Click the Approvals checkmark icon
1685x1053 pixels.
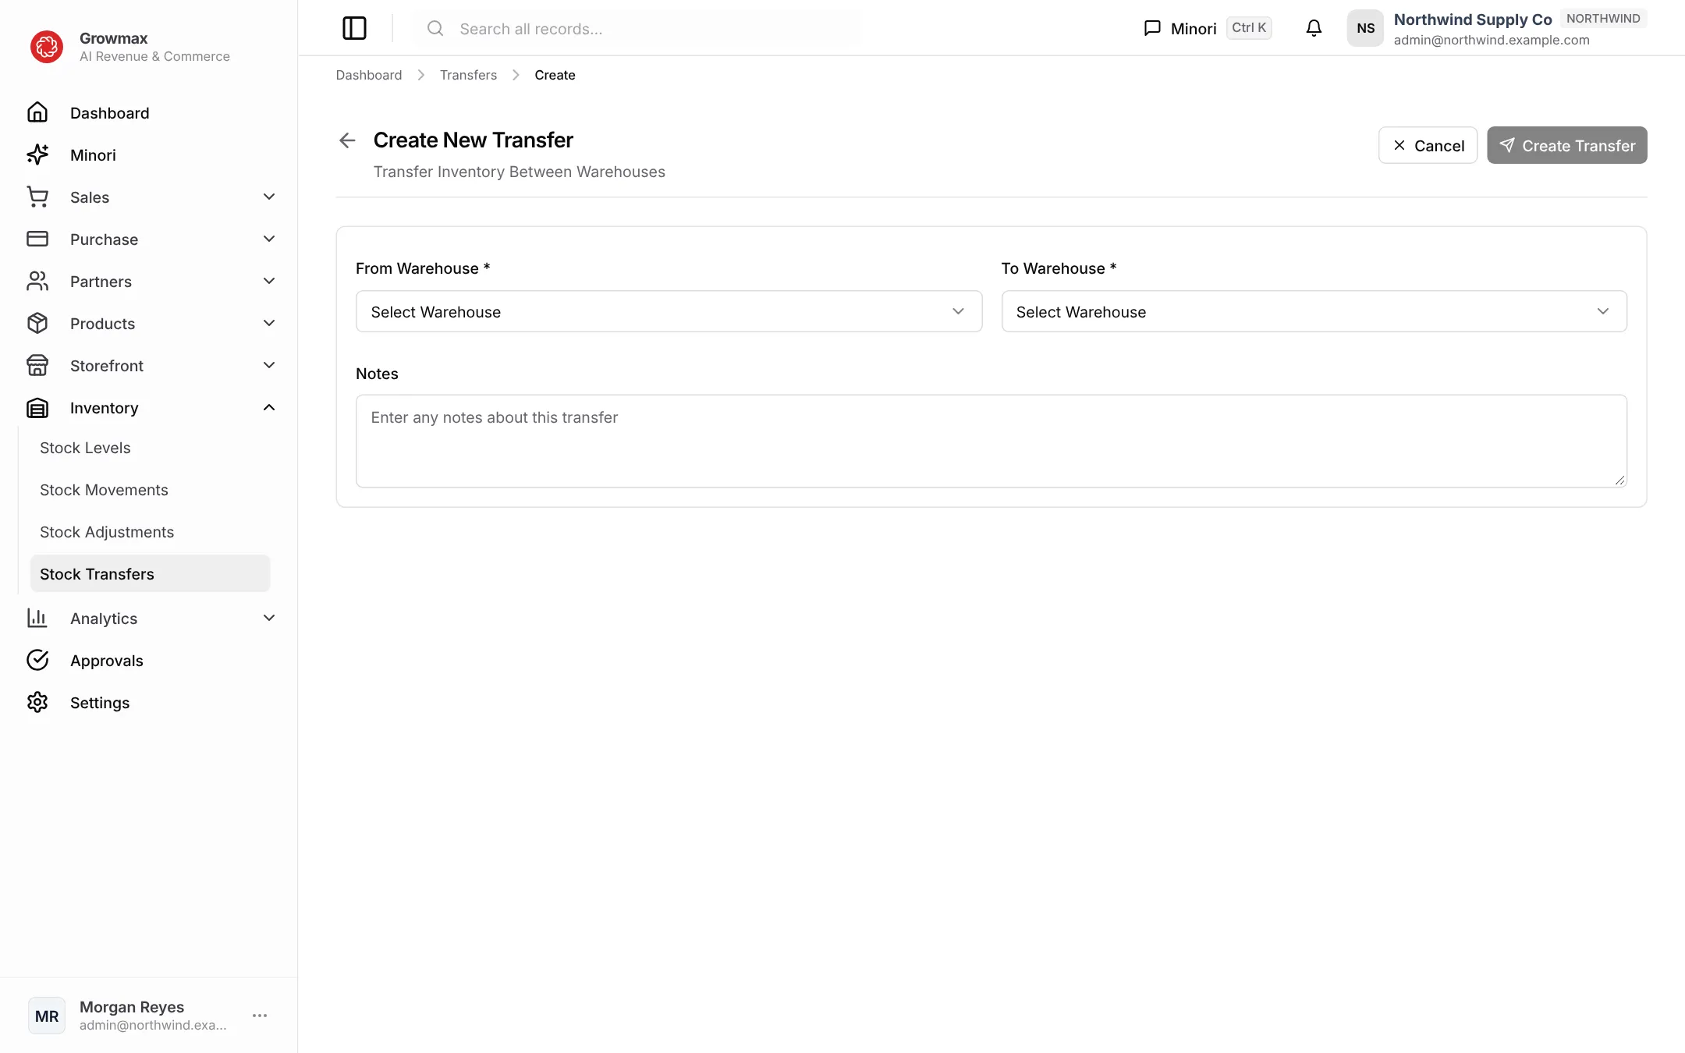pyautogui.click(x=37, y=660)
